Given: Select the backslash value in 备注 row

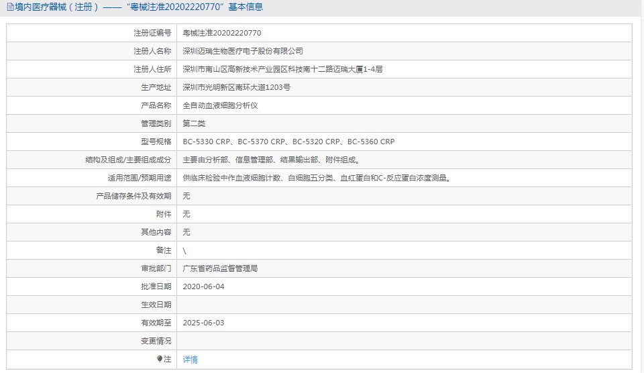Looking at the screenshot, I should click(184, 251).
